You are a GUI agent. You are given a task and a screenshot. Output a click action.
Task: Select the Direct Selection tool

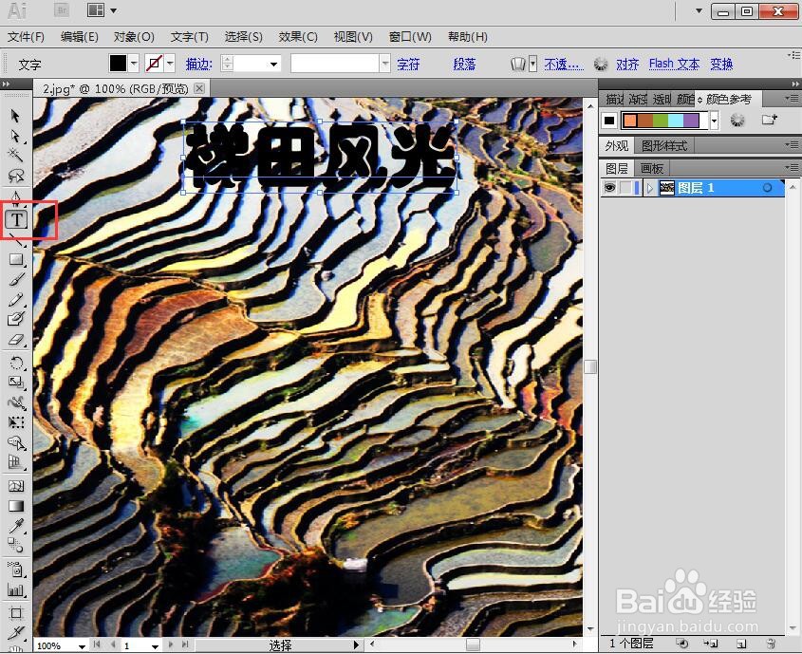click(15, 136)
